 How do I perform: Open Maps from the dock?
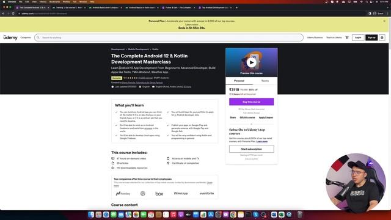pos(128,215)
